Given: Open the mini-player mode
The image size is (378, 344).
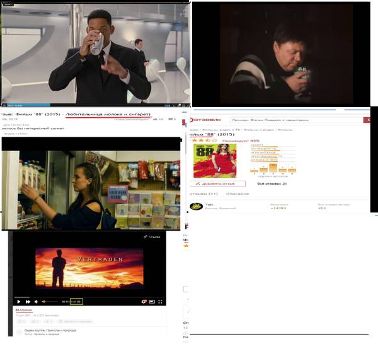Looking at the screenshot, I should [152, 302].
